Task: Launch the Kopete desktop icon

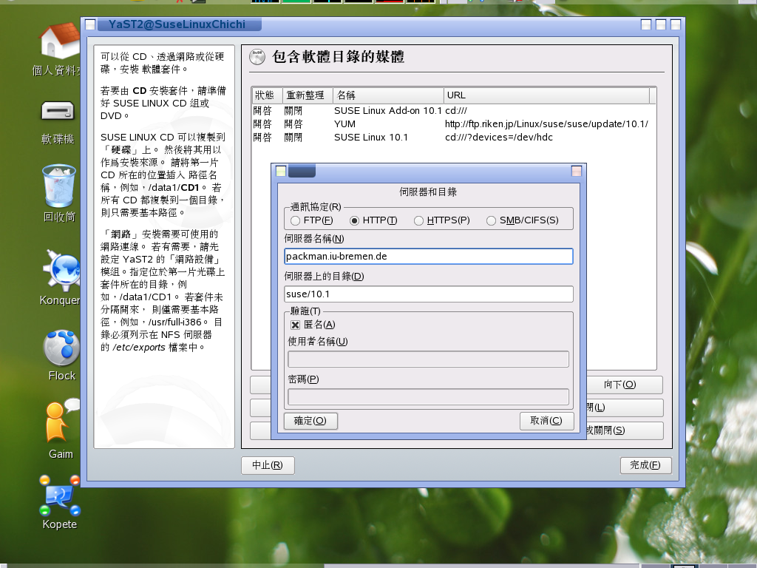Action: coord(60,497)
